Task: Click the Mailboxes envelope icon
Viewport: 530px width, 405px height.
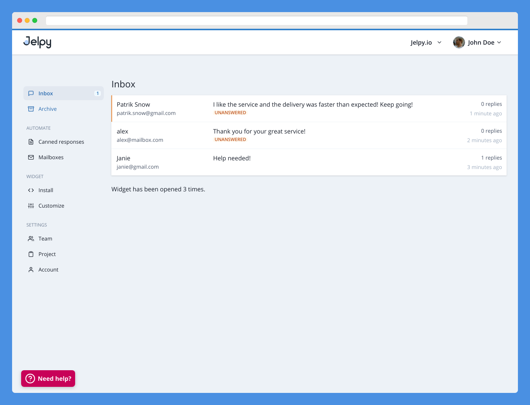Action: coord(31,157)
